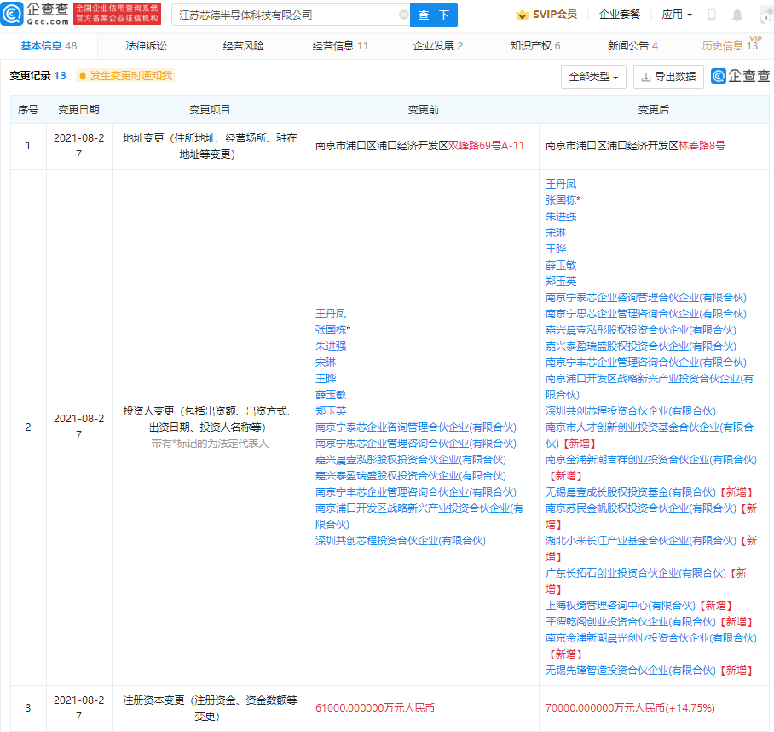This screenshot has width=774, height=732.
Task: Clear the search field with the X icon
Action: pyautogui.click(x=403, y=15)
